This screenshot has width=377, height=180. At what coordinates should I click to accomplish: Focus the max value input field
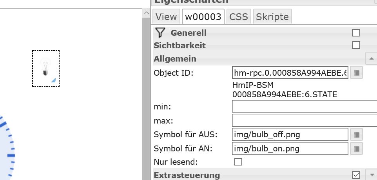point(304,120)
